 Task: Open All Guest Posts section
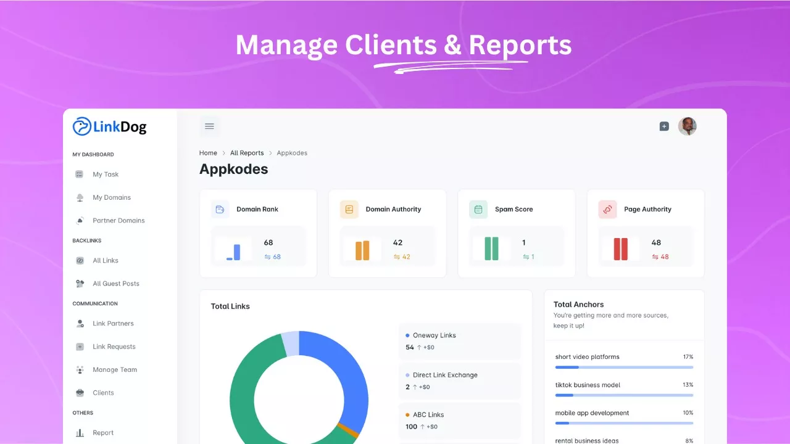[x=116, y=284]
